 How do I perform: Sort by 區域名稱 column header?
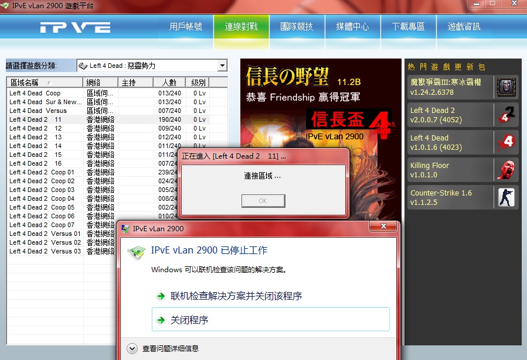coord(45,82)
